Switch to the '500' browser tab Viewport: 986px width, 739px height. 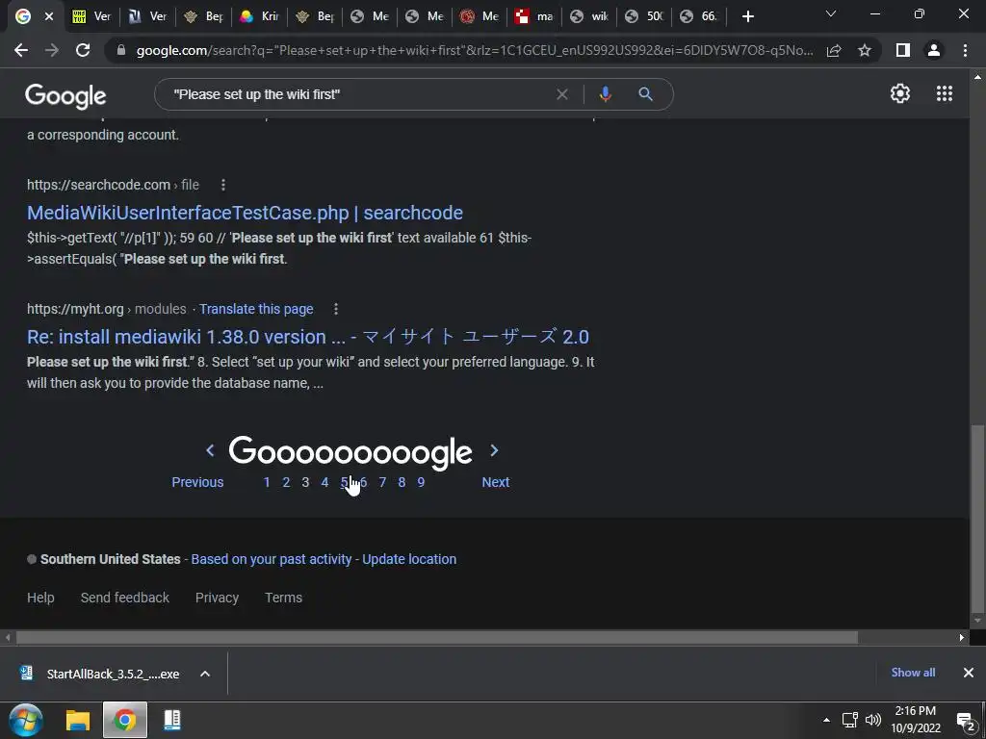click(x=644, y=16)
